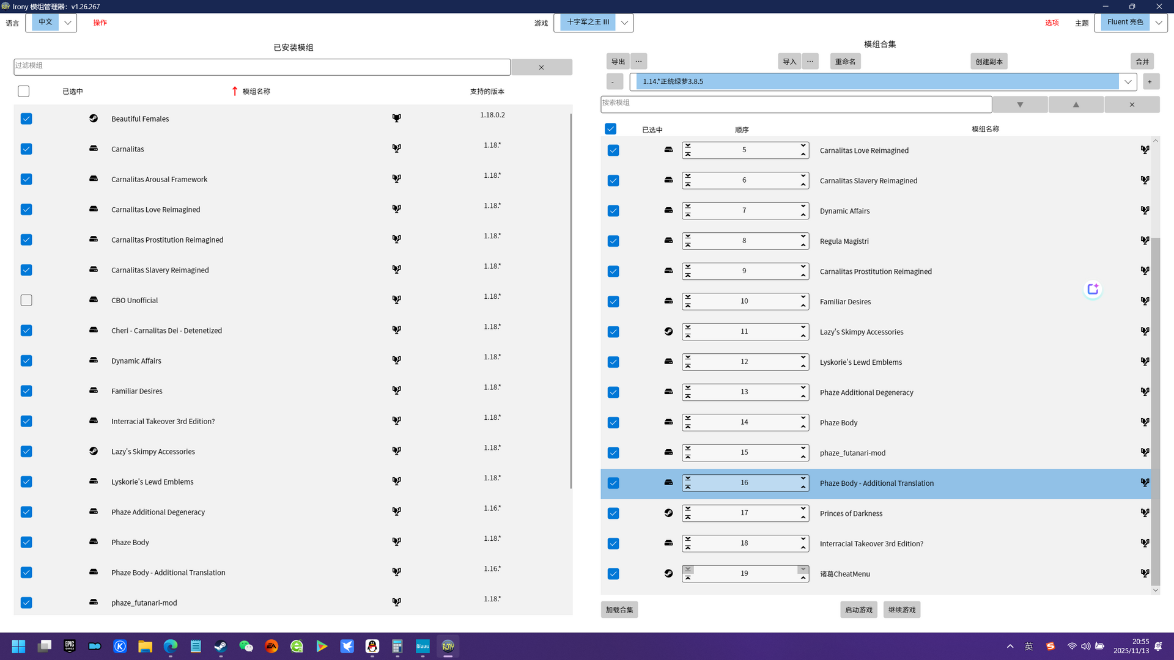Click 顺序 column header in collection
The width and height of the screenshot is (1174, 660).
click(742, 130)
